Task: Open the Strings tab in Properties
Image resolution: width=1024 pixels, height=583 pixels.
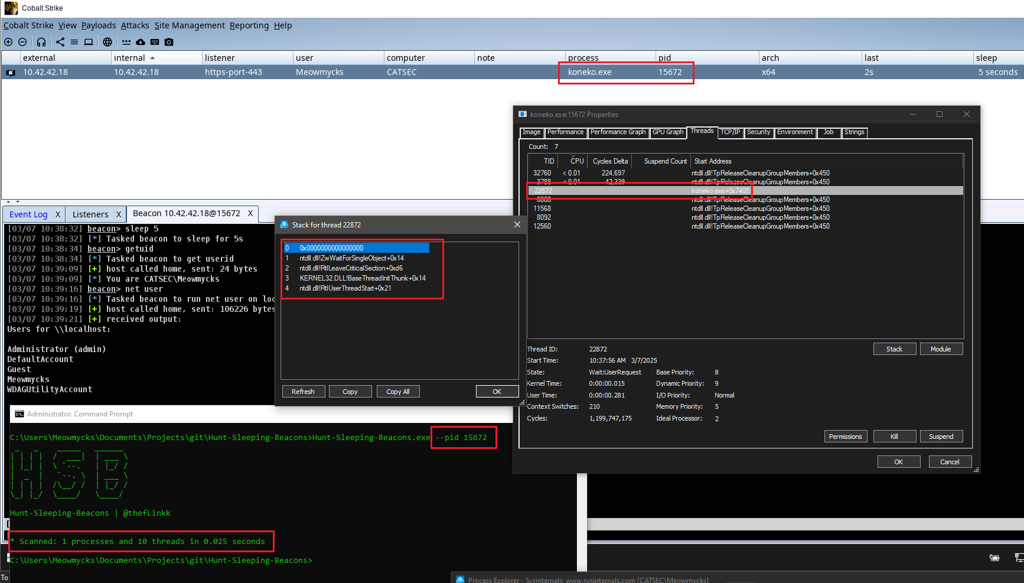Action: click(x=854, y=132)
